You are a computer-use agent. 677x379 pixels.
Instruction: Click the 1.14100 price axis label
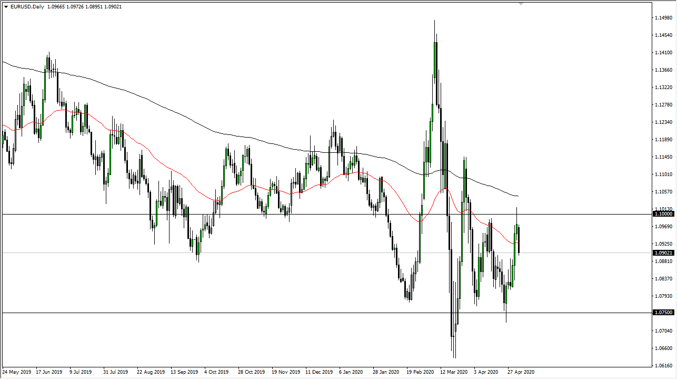(x=664, y=53)
